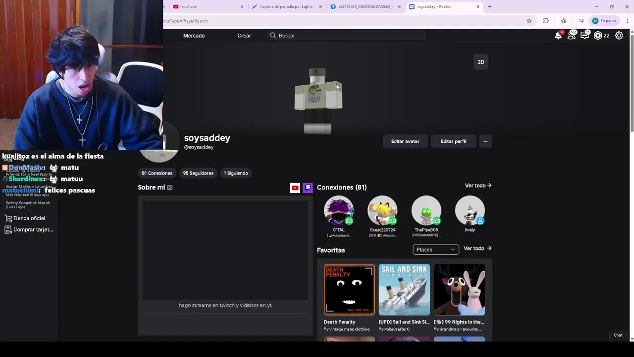Open GITAL's connection avatar
The image size is (634, 357).
pos(339,210)
